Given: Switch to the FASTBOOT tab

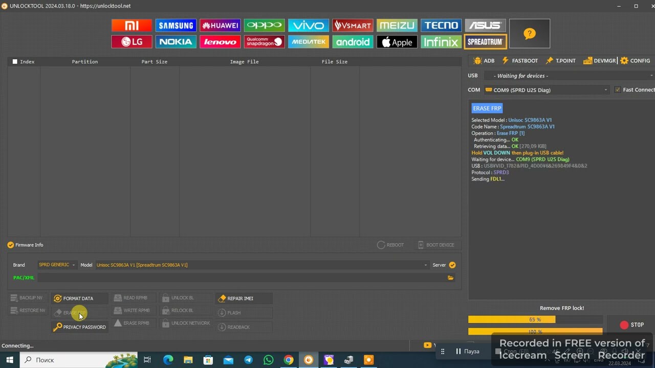Looking at the screenshot, I should click(x=520, y=61).
